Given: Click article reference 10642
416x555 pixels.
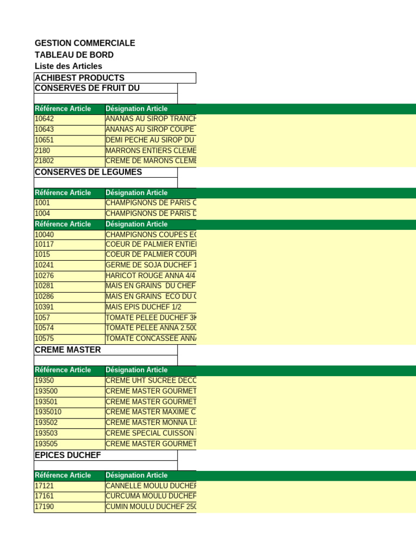Looking at the screenshot, I should point(69,119).
